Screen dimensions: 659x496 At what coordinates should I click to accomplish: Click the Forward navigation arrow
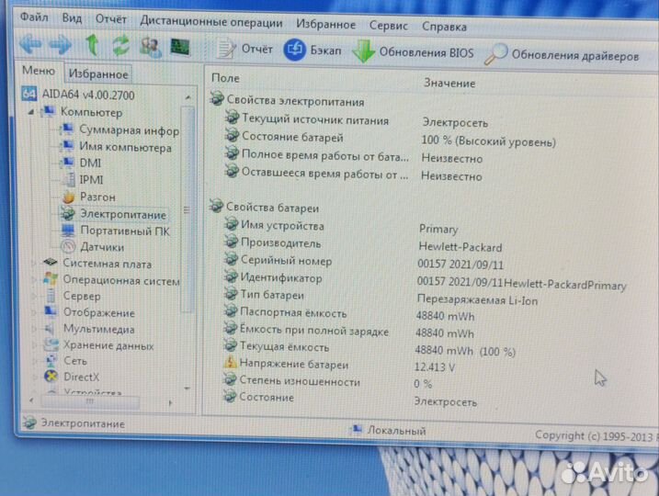[61, 44]
